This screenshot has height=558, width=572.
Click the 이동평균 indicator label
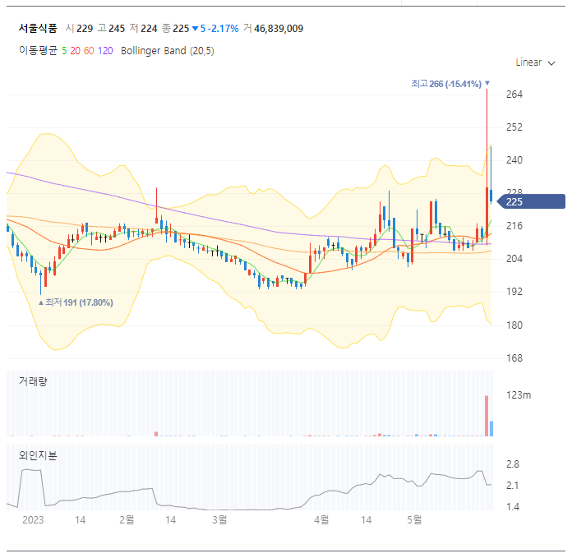click(39, 51)
